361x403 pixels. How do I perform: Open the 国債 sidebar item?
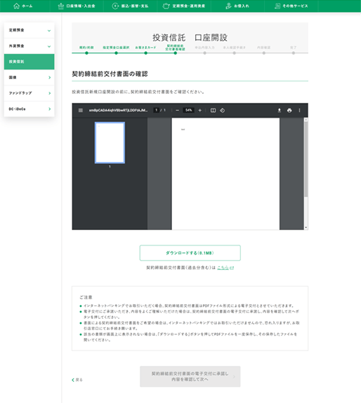click(x=29, y=77)
